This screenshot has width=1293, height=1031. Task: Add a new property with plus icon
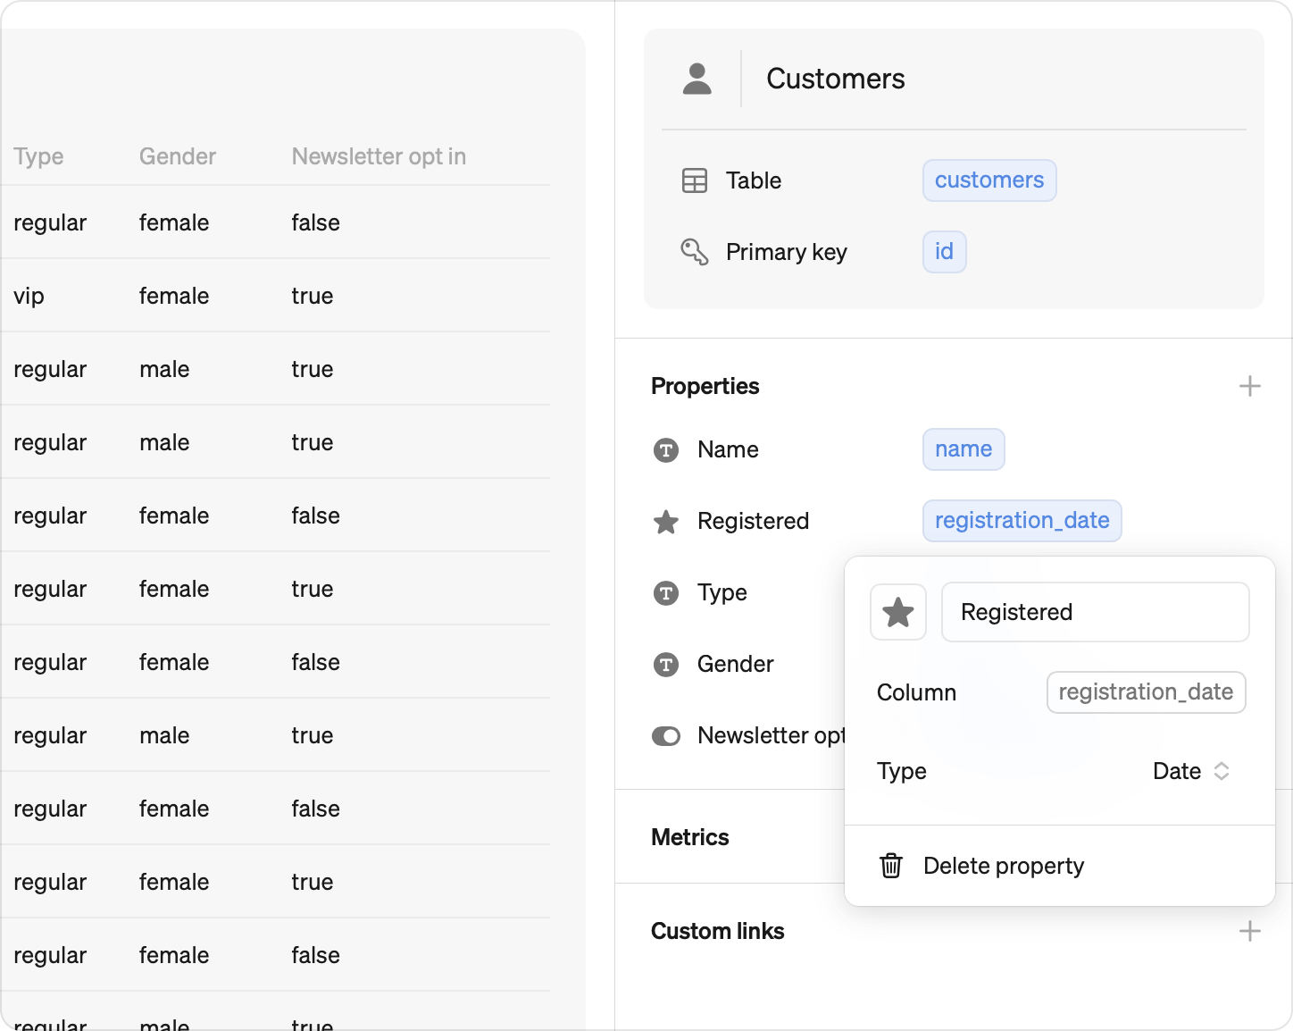[1250, 386]
